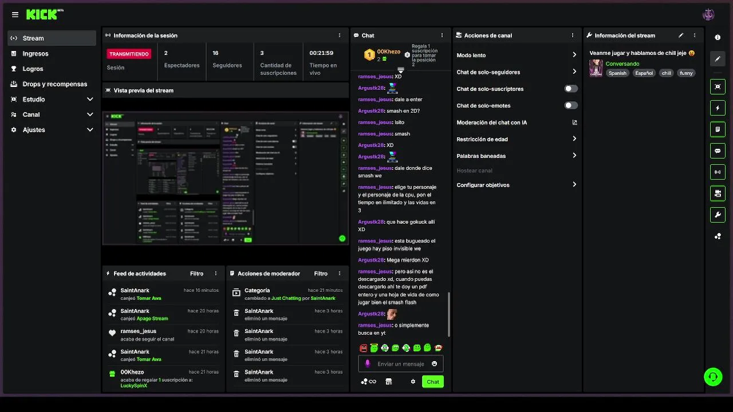Toggle Chat de solo-emotes switch
The image size is (733, 412).
[x=571, y=105]
